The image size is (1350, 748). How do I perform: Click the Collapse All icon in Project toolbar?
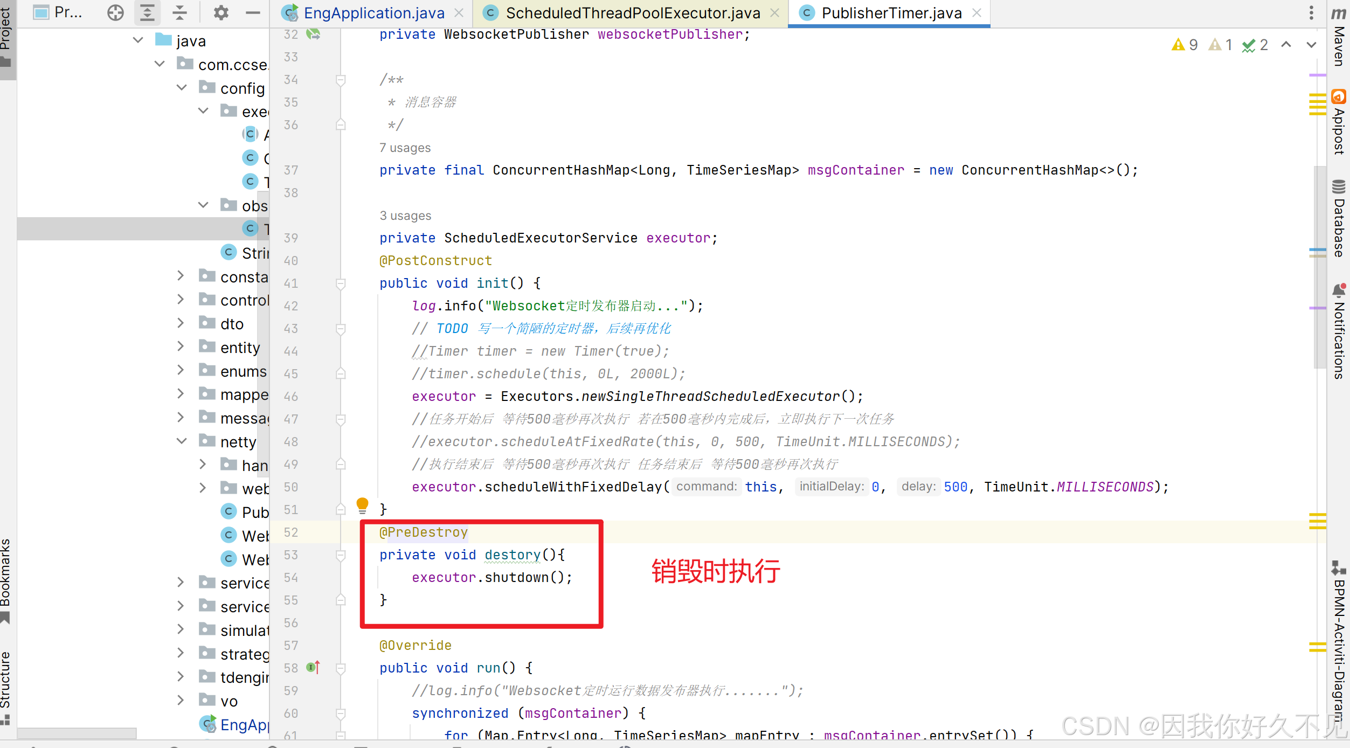point(179,12)
